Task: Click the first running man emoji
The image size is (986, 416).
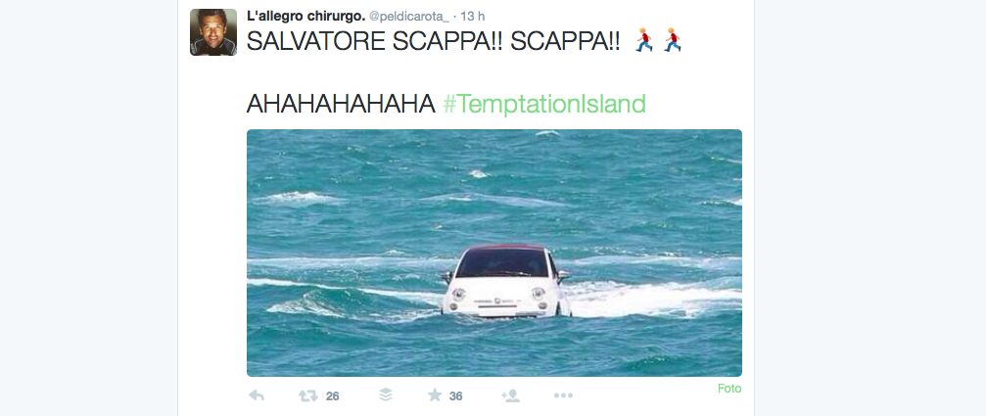Action: [x=644, y=40]
